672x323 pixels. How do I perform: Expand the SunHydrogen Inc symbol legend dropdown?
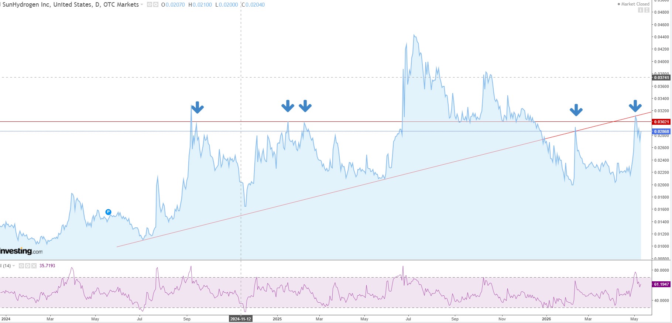coord(142,5)
